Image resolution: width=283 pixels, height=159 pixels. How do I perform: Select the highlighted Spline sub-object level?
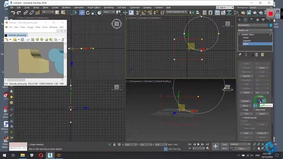pyautogui.click(x=257, y=44)
